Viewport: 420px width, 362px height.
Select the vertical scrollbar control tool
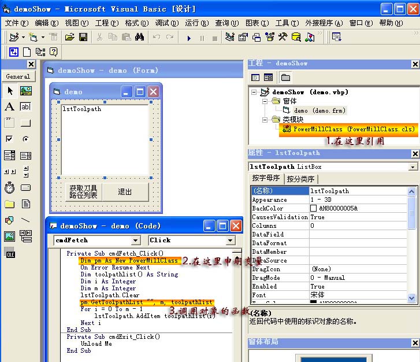point(26,172)
